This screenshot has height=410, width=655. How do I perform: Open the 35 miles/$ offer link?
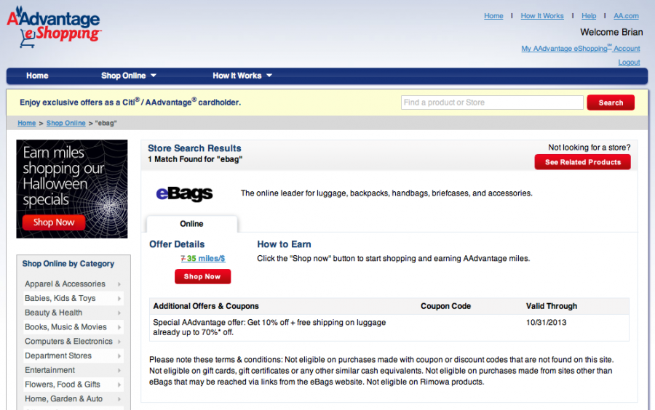tap(203, 259)
